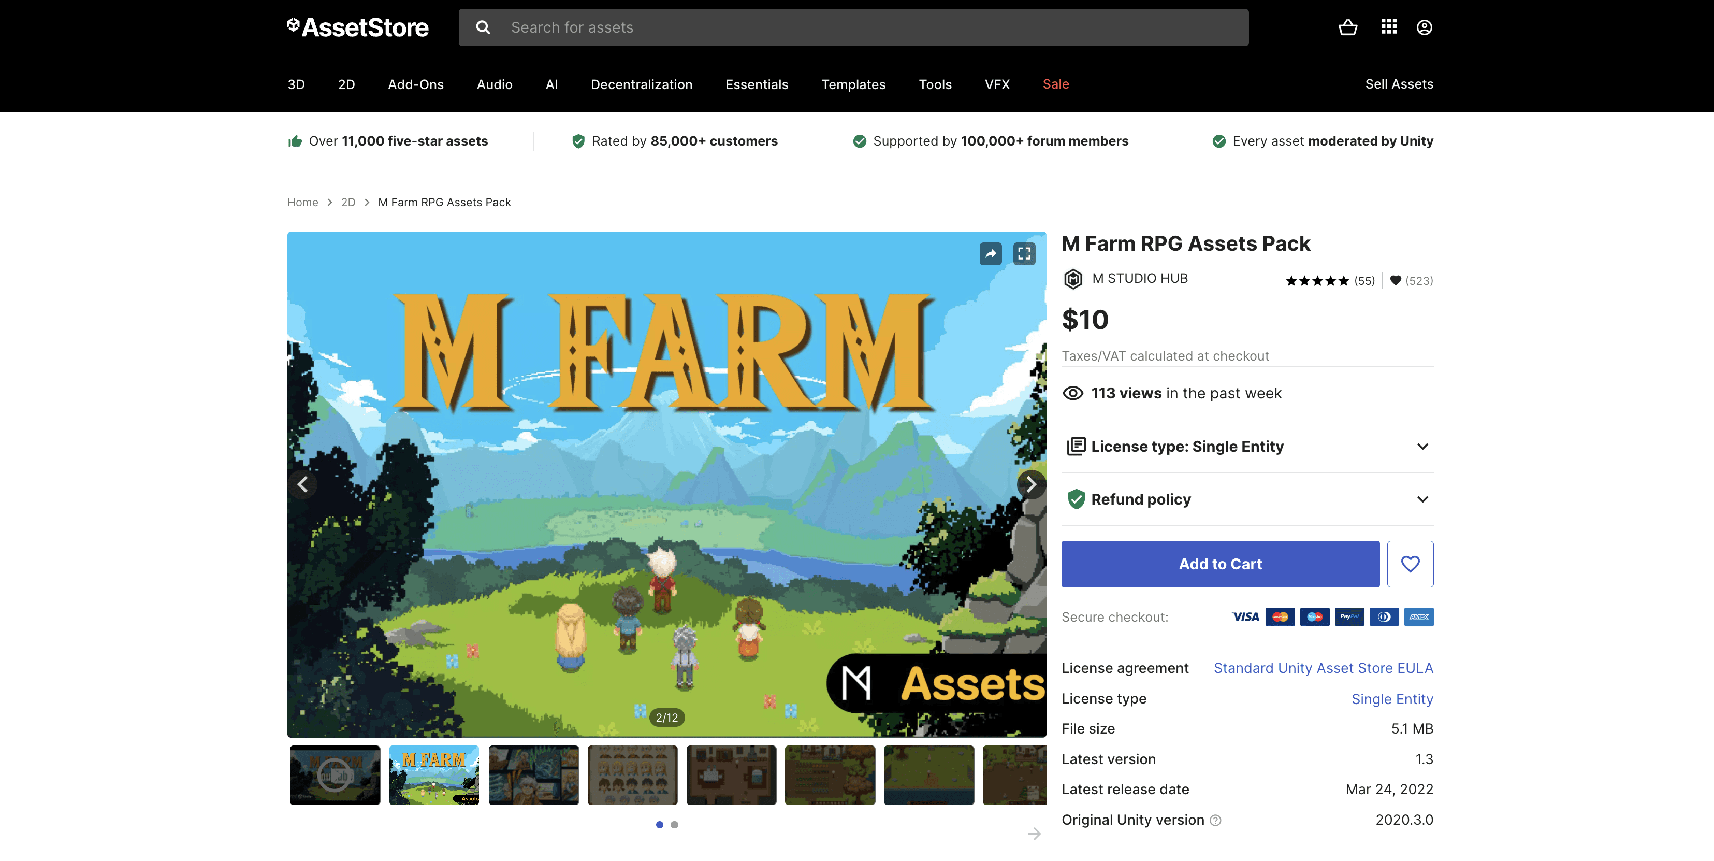Open the Templates menu
Screen dimensions: 1714x861
(853, 84)
